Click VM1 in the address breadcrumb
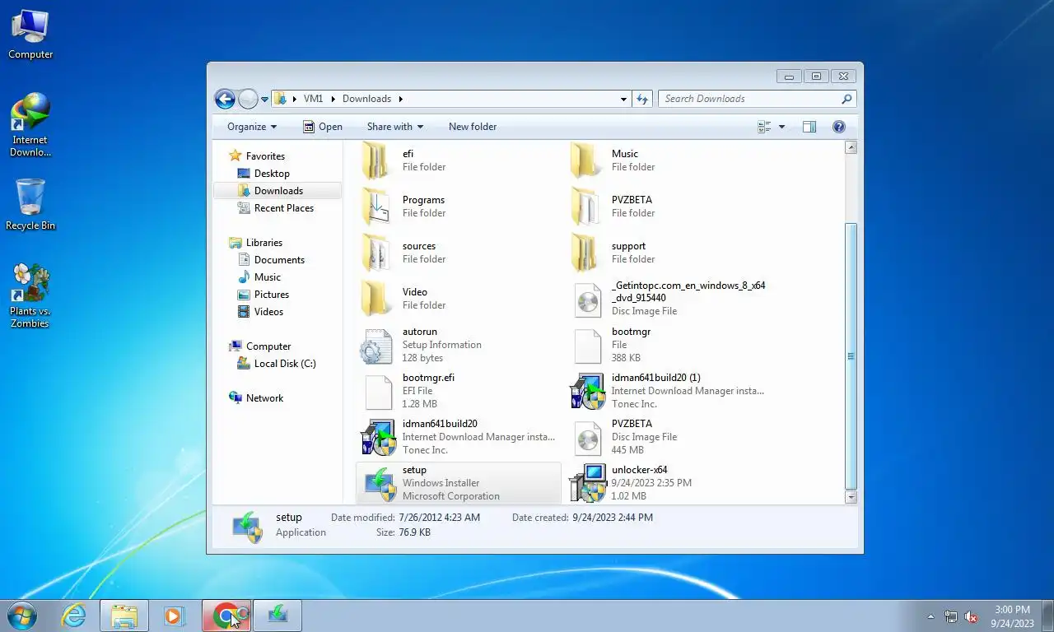The width and height of the screenshot is (1054, 632). tap(313, 99)
